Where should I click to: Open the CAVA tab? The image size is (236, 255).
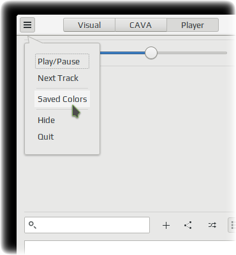[x=141, y=25]
